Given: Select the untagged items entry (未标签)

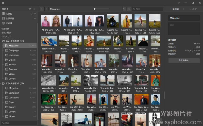Looking at the screenshot, I should 9,14.
